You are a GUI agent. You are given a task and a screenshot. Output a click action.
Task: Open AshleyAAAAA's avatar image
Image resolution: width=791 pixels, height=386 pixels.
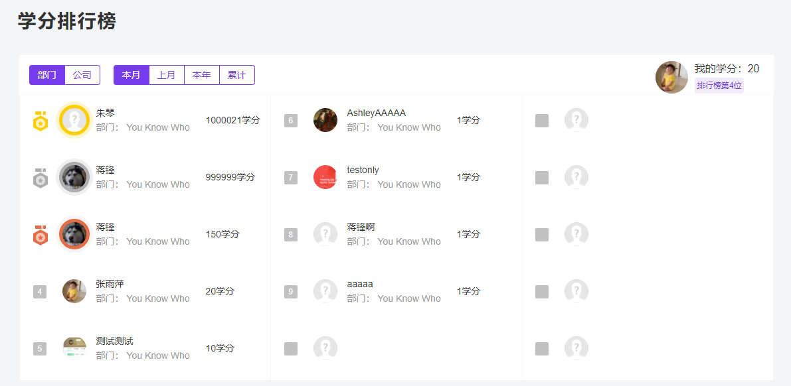pos(325,120)
